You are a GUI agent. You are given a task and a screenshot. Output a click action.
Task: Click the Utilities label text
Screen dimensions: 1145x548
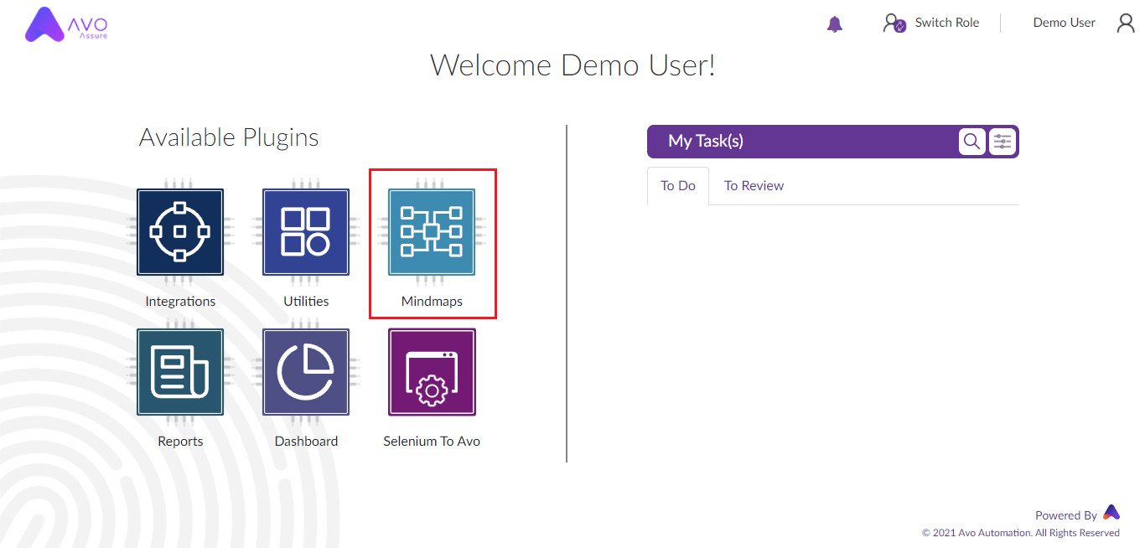coord(306,302)
